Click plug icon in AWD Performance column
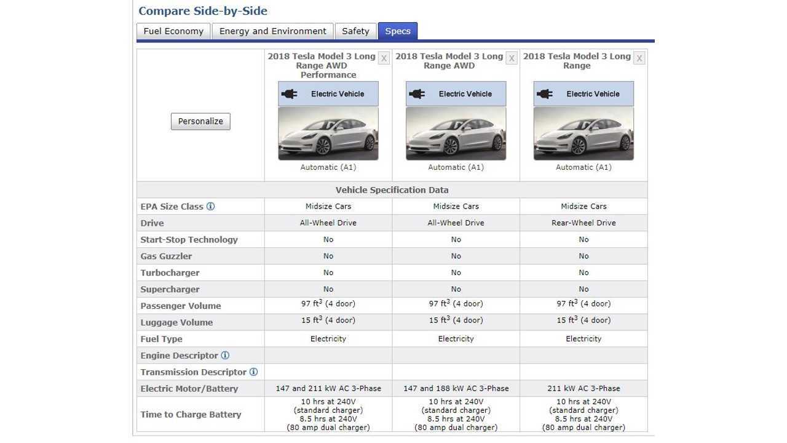This screenshot has height=443, width=787. [289, 94]
